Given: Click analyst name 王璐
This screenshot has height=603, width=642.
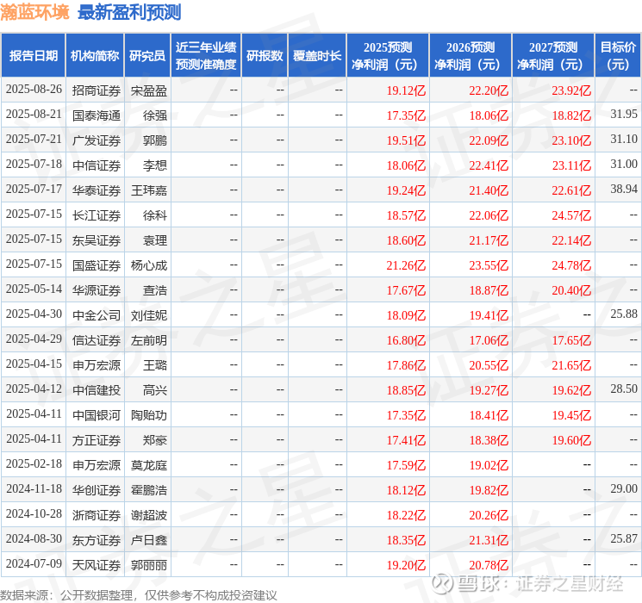Looking at the screenshot, I should [x=155, y=364].
